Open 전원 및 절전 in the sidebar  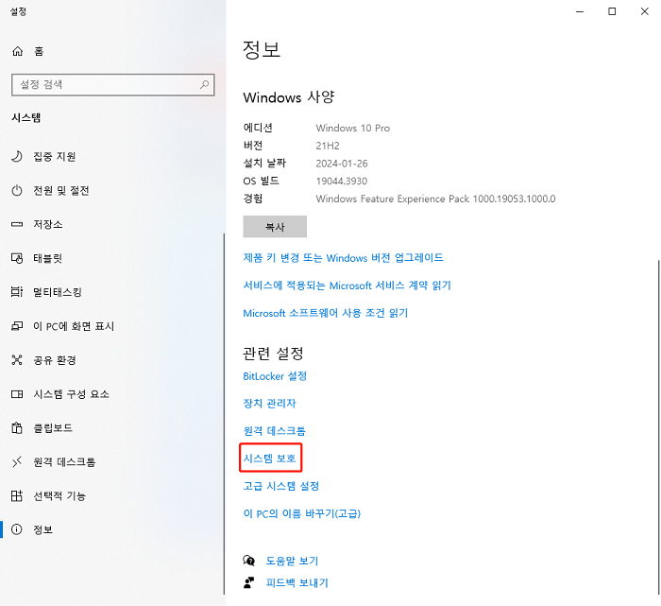pos(111,190)
